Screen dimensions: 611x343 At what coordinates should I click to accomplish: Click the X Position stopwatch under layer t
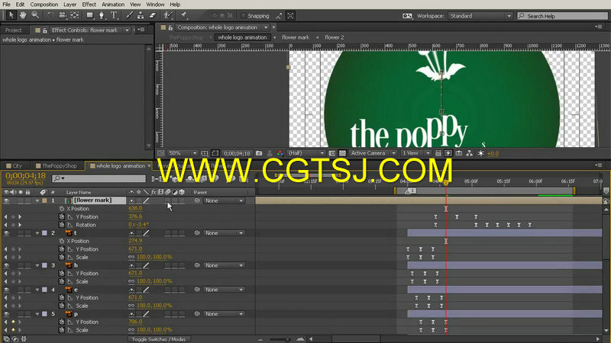pos(62,241)
